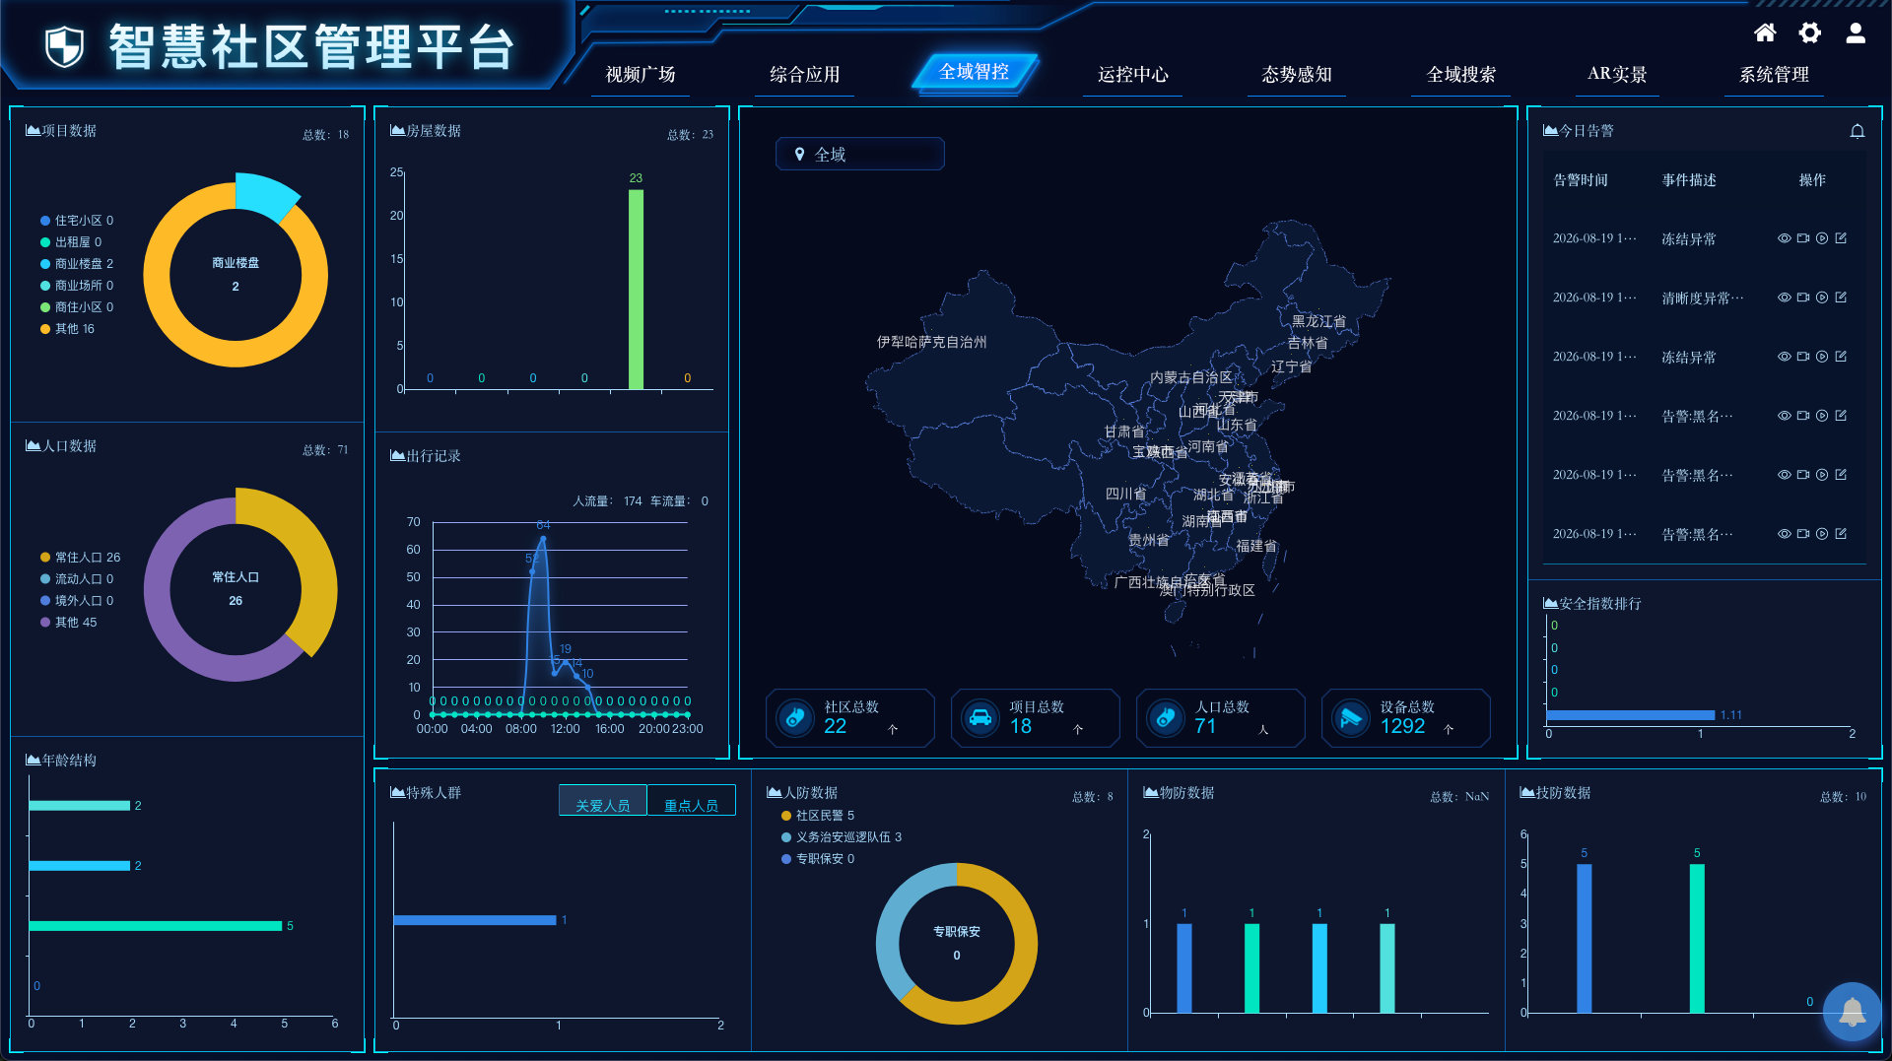Viewport: 1892px width, 1061px height.
Task: Click the green bar valued 23
Action: [x=636, y=290]
